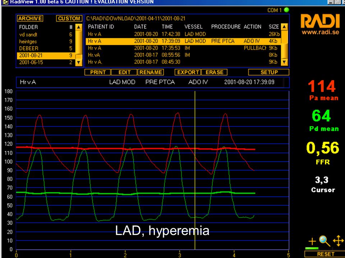Click the TIME column header

(x=167, y=27)
